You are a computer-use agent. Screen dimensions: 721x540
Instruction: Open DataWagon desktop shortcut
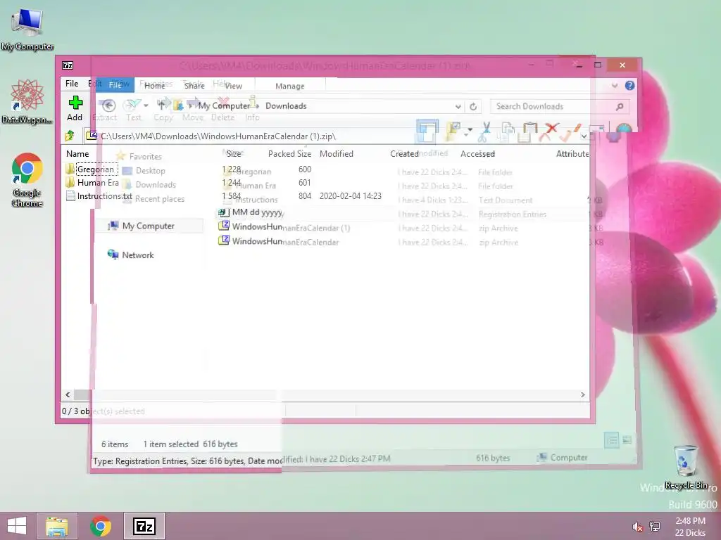pyautogui.click(x=27, y=101)
